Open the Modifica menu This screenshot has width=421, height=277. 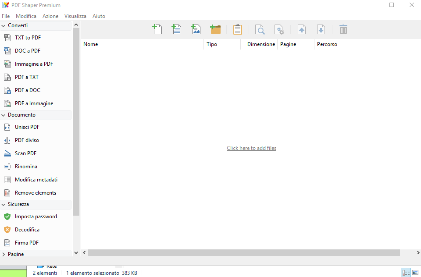coord(26,16)
